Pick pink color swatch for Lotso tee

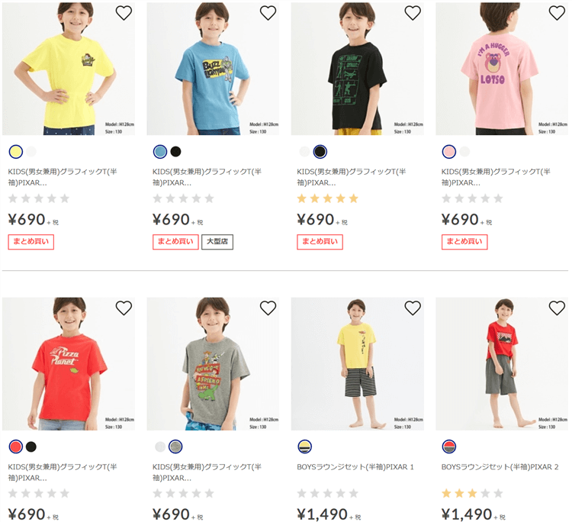pos(449,151)
